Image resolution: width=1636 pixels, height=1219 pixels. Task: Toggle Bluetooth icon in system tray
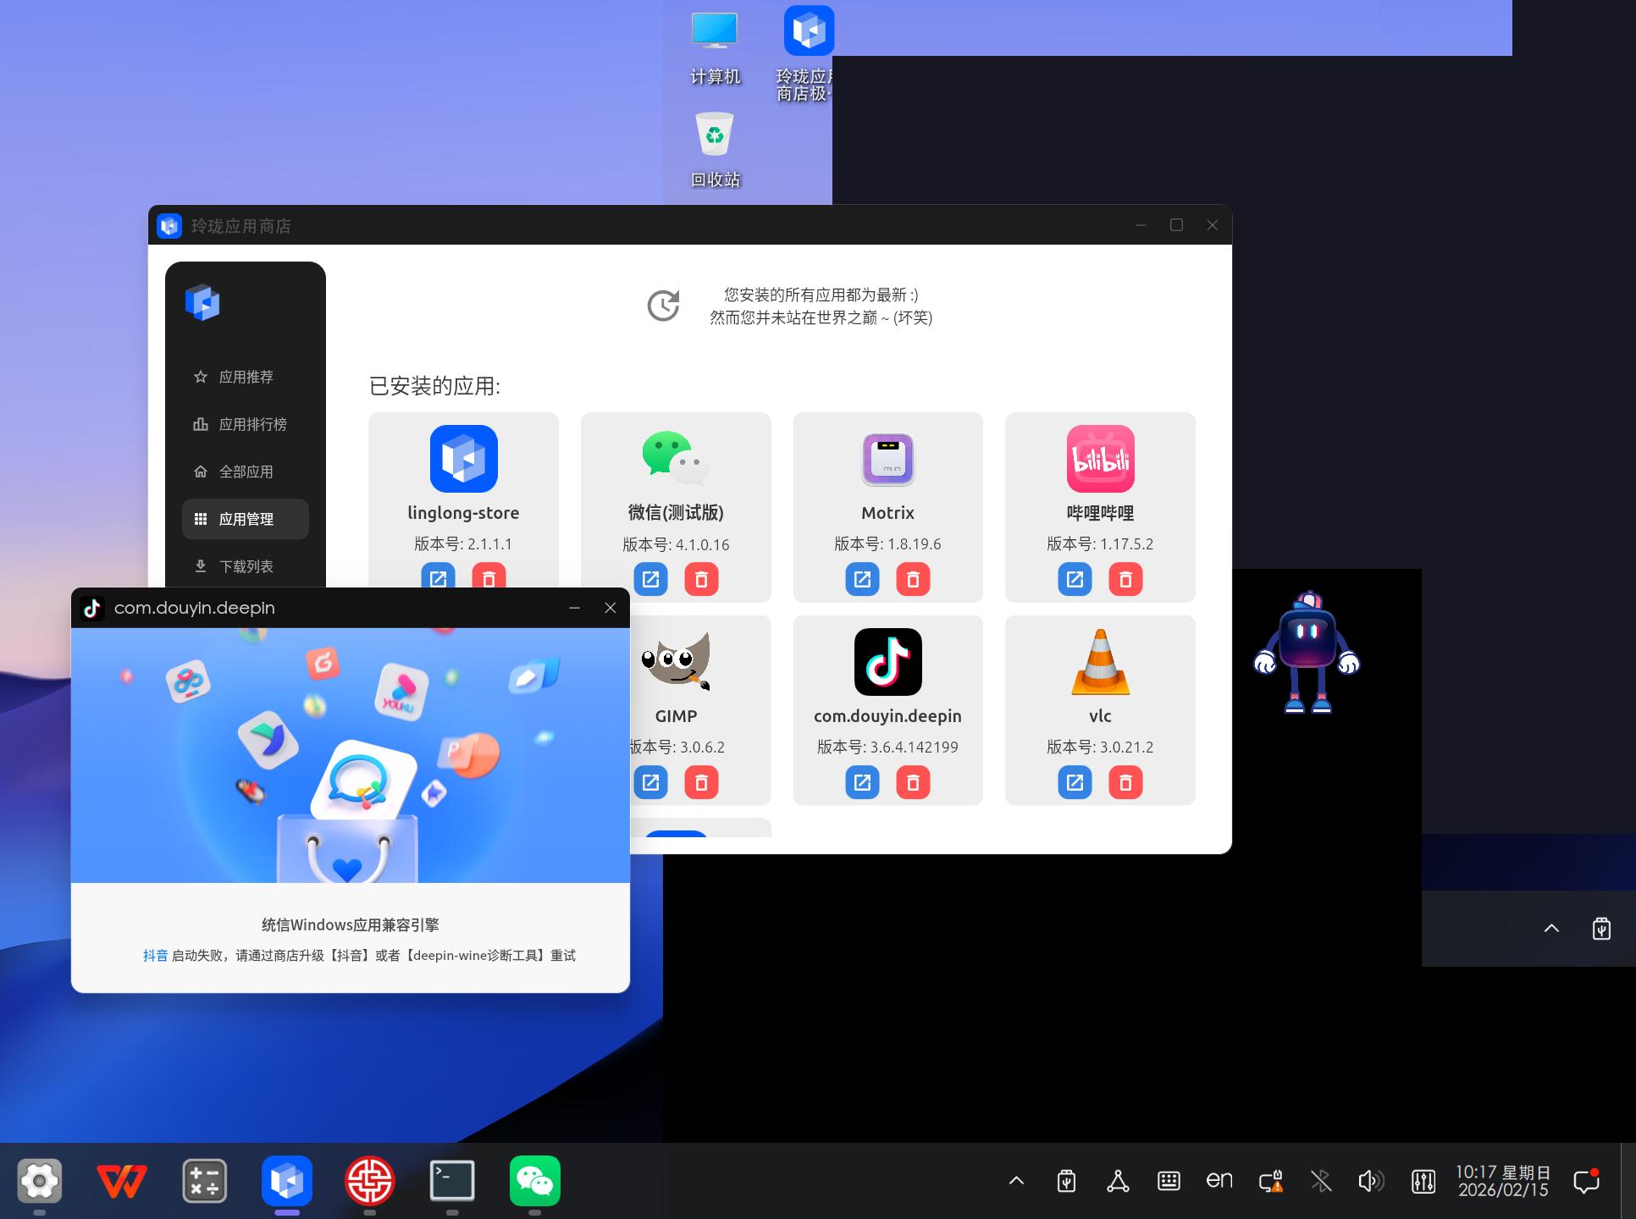(x=1320, y=1181)
